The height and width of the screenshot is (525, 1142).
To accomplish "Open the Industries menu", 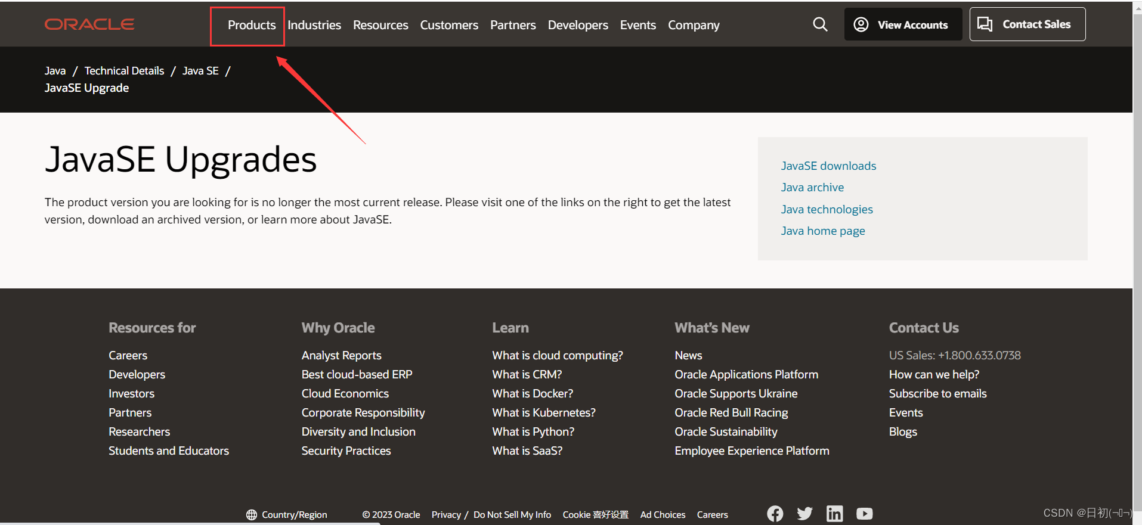I will [314, 25].
